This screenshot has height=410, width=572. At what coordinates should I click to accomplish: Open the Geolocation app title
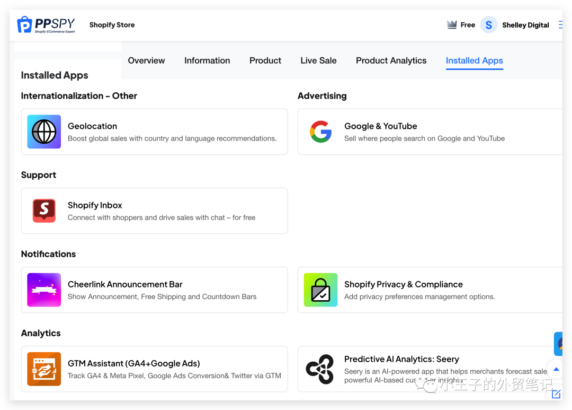(92, 126)
